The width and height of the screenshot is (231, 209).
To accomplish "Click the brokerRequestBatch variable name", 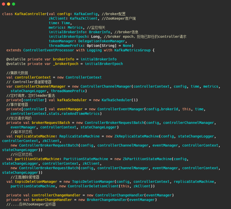I will tap(51, 123).
